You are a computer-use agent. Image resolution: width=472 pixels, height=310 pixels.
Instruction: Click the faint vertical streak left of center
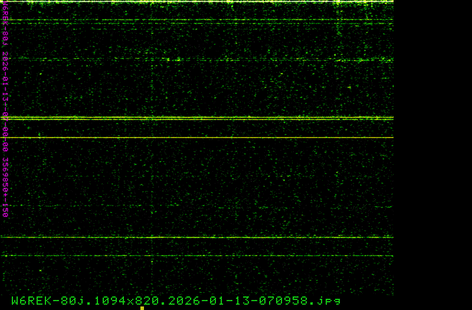tap(152, 148)
